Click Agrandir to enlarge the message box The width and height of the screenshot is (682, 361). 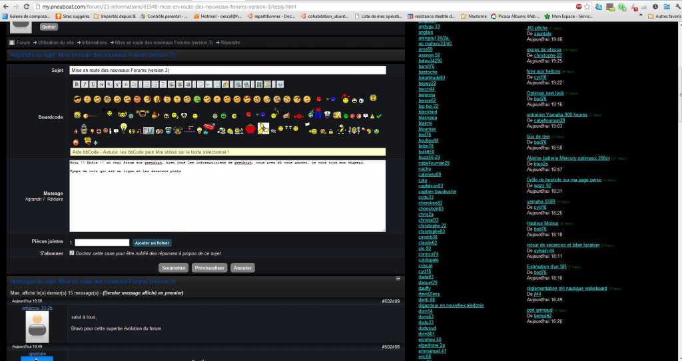pyautogui.click(x=34, y=199)
